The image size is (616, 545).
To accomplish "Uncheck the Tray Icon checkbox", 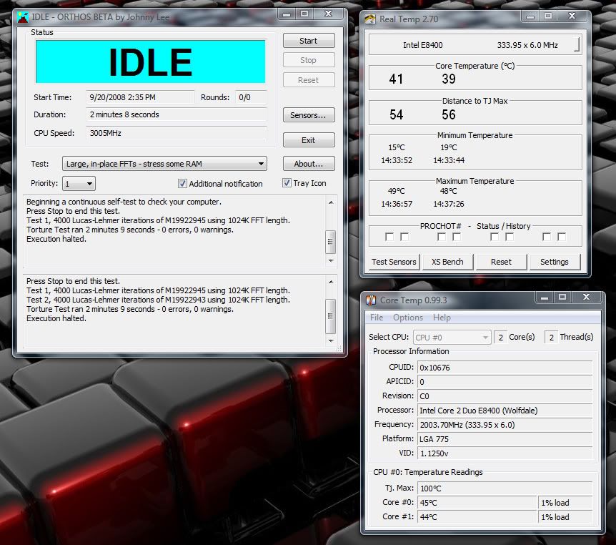I will (x=287, y=183).
